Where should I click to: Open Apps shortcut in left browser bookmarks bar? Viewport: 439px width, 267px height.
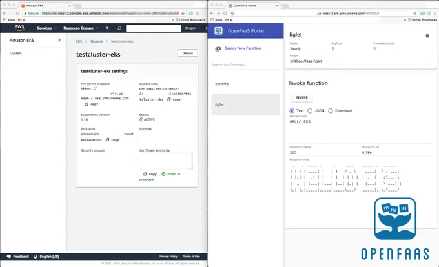click(9, 20)
